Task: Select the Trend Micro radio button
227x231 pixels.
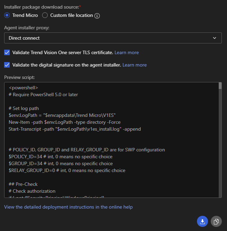Action: click(7, 15)
